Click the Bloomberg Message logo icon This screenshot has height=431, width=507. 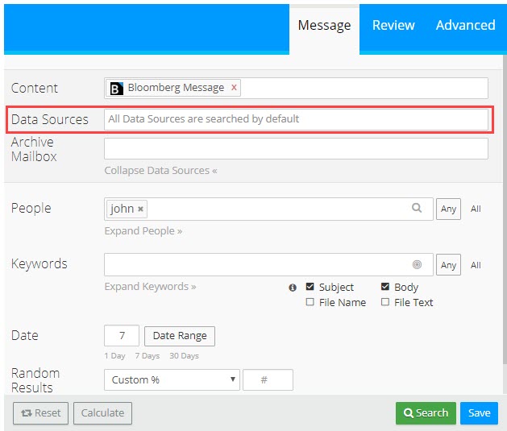click(117, 88)
